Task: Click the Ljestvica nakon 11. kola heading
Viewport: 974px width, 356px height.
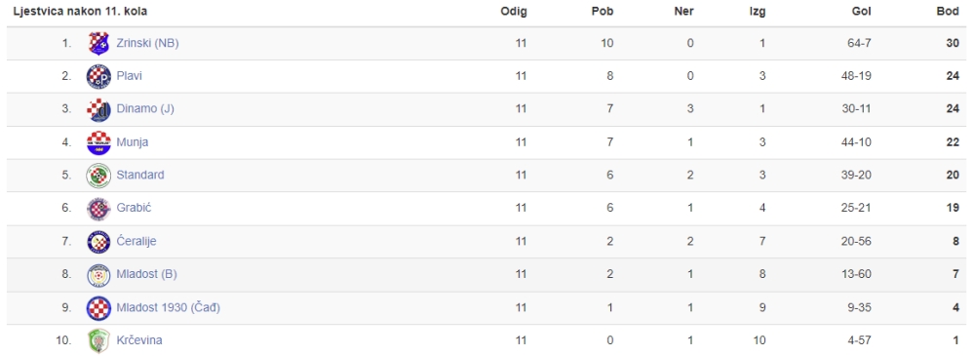Action: [x=81, y=12]
